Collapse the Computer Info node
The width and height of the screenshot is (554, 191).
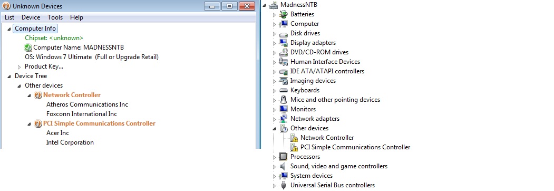click(9, 28)
